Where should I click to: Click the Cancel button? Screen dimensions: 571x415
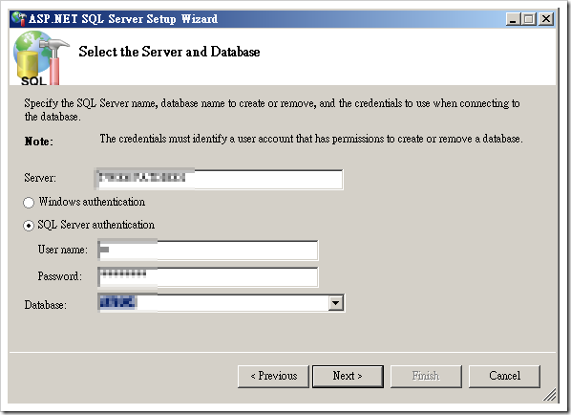(x=504, y=376)
